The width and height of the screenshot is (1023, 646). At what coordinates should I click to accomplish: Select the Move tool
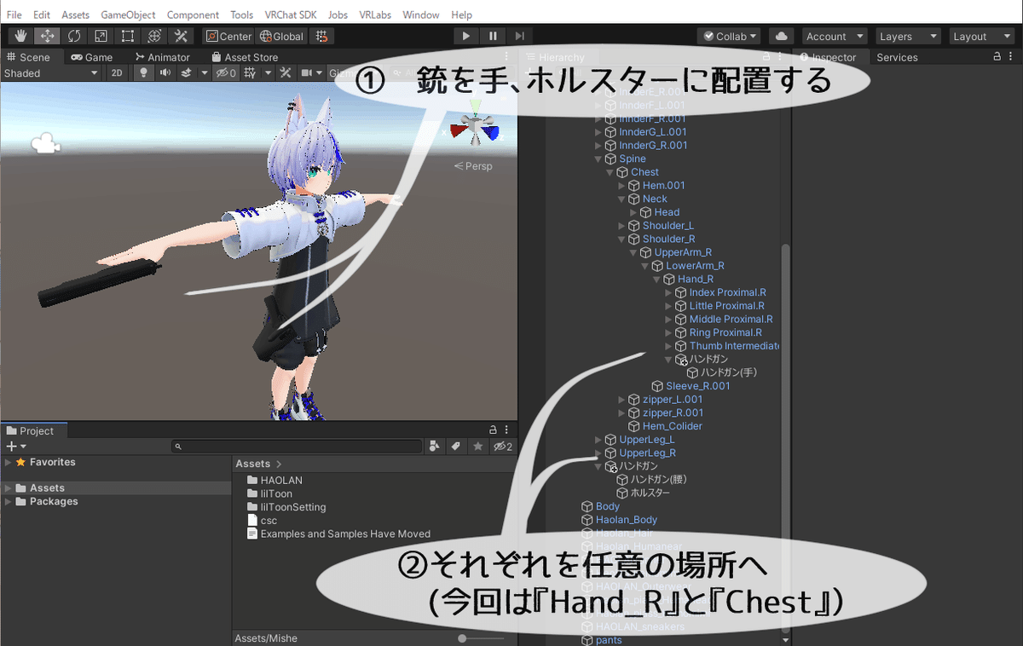48,36
